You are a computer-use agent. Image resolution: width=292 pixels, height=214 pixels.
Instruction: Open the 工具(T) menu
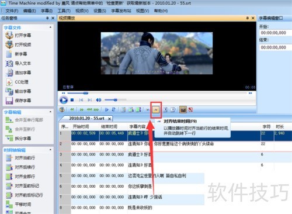(64, 11)
